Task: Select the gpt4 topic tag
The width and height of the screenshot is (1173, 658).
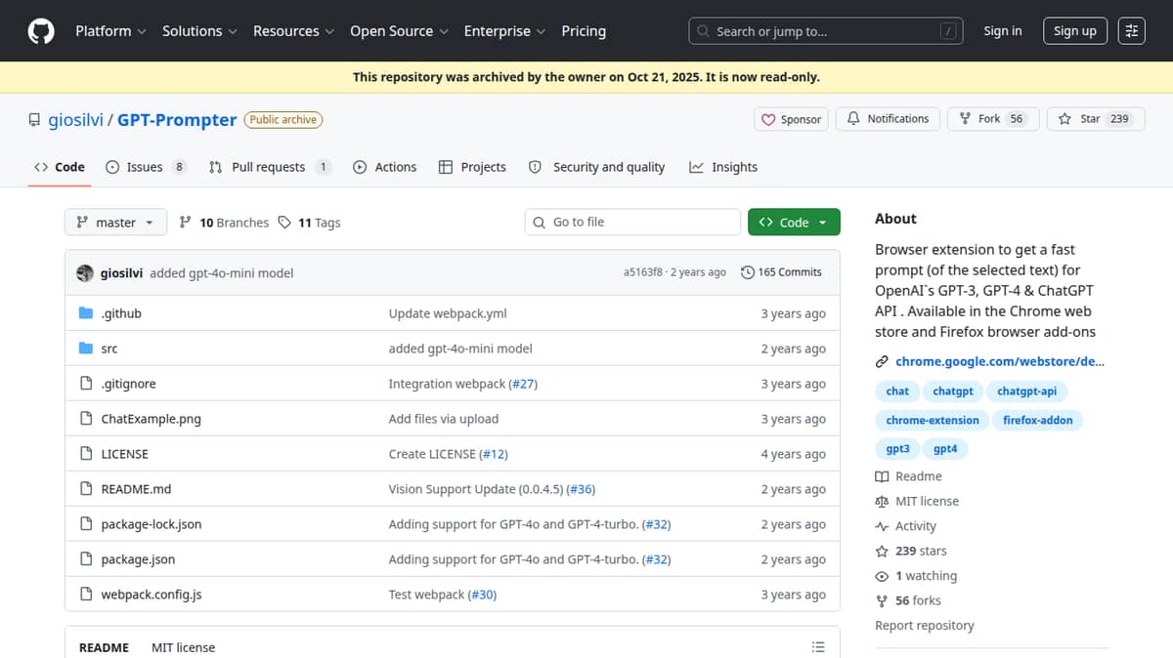Action: (945, 449)
